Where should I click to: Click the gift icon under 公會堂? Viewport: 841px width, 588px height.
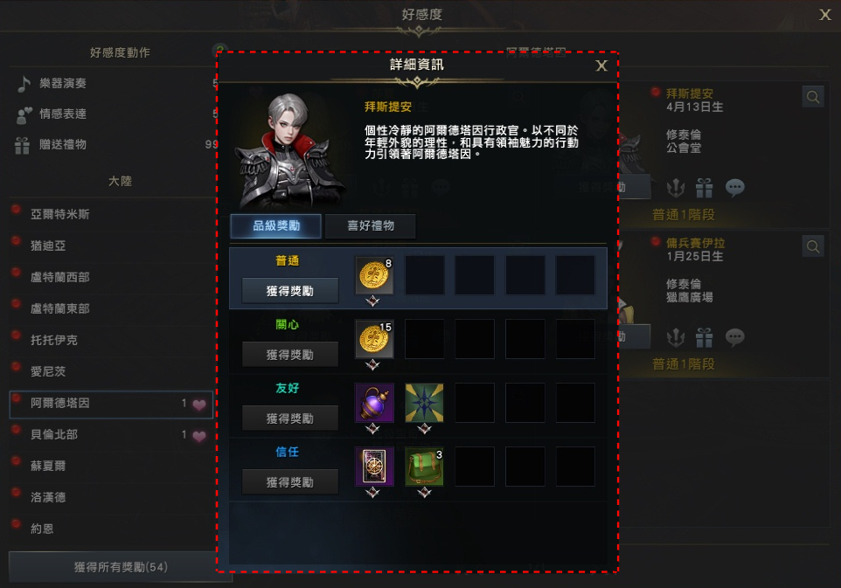(x=705, y=188)
